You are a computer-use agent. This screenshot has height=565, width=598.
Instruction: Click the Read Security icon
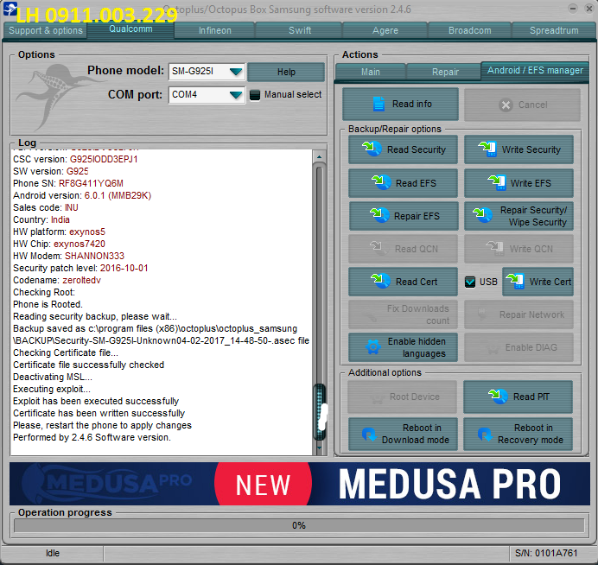click(x=372, y=149)
